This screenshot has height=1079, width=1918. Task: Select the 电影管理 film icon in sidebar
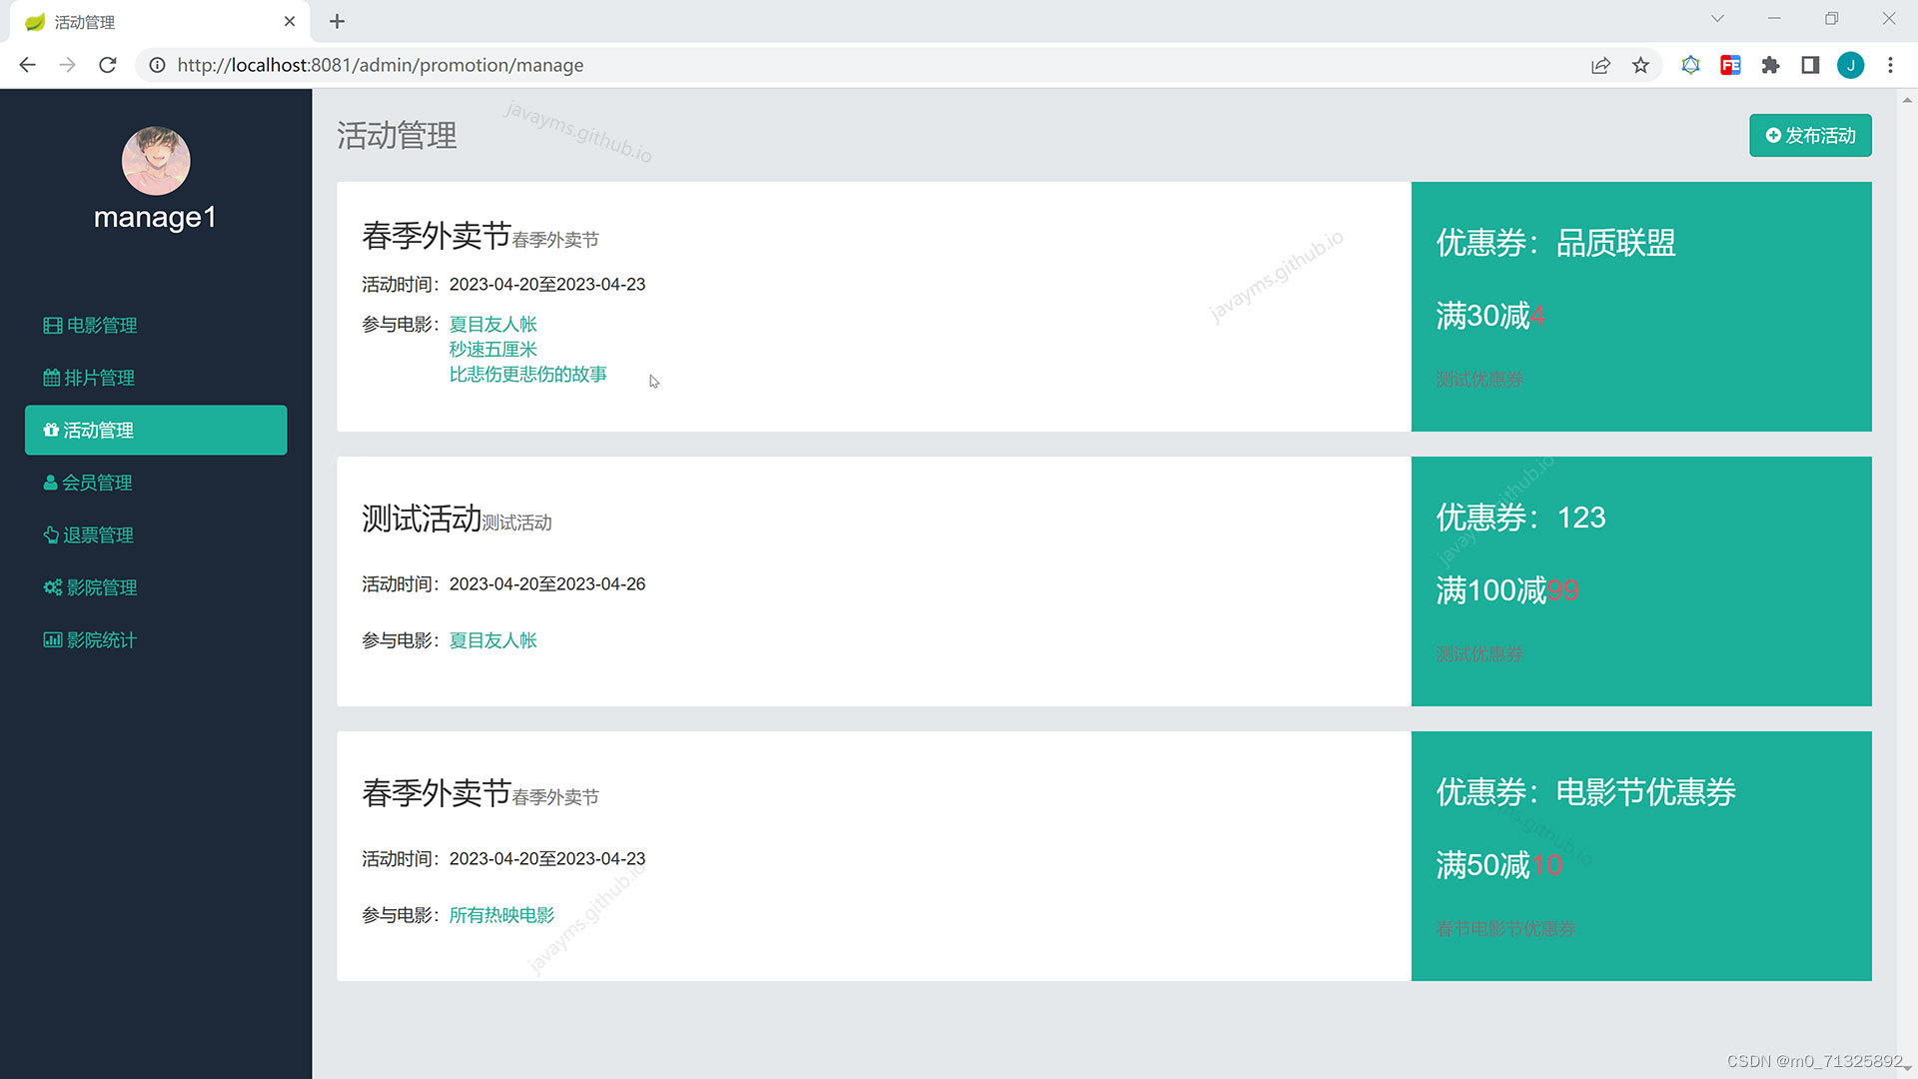click(x=52, y=325)
